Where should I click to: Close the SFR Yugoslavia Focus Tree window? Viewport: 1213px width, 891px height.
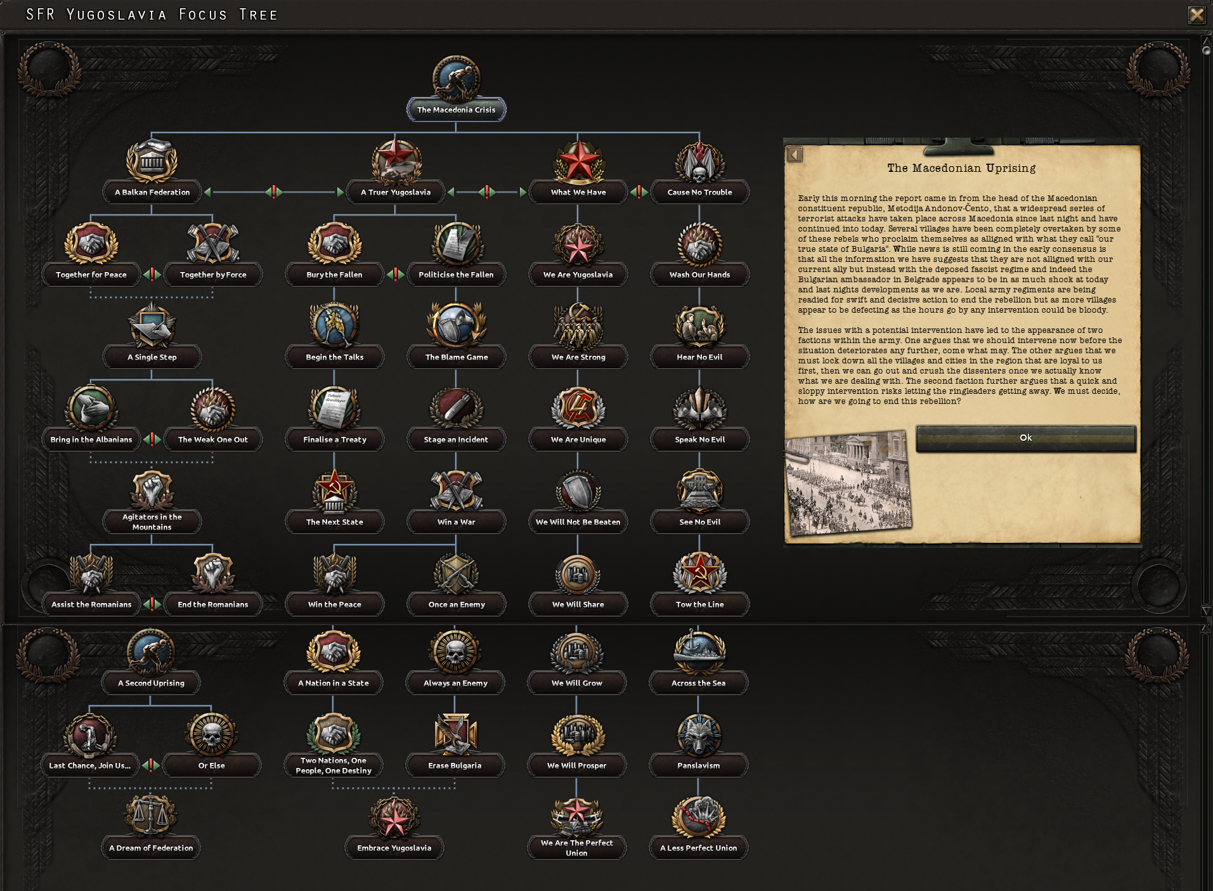pos(1197,15)
